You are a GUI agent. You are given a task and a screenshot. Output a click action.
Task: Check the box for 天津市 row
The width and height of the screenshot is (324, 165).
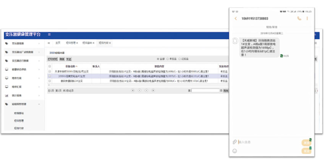tap(49, 71)
